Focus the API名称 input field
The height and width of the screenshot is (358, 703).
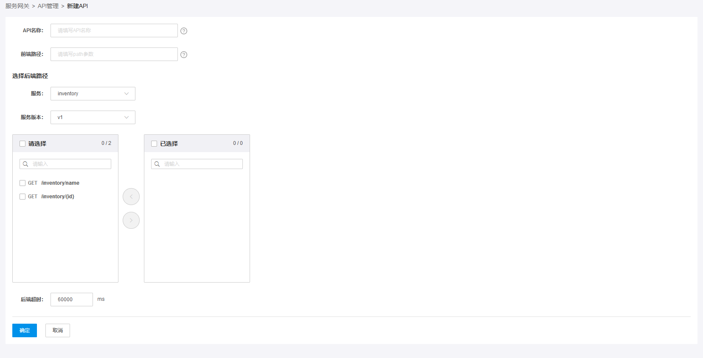[114, 31]
